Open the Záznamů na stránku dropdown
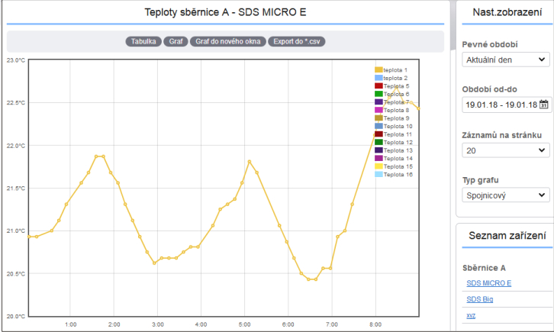The image size is (554, 332). pos(505,150)
